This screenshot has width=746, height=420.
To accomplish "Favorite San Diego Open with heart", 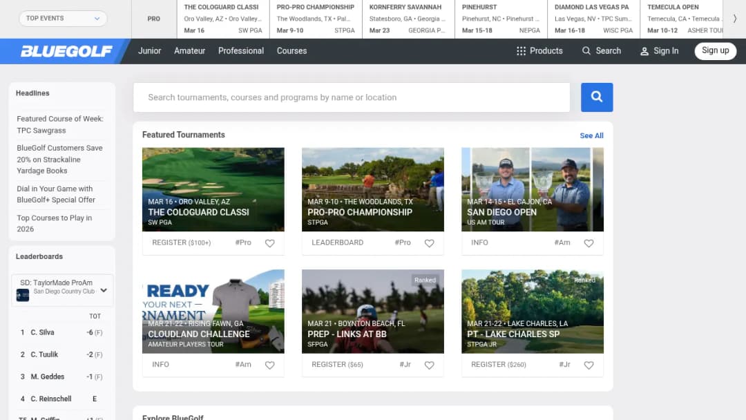I will point(589,243).
